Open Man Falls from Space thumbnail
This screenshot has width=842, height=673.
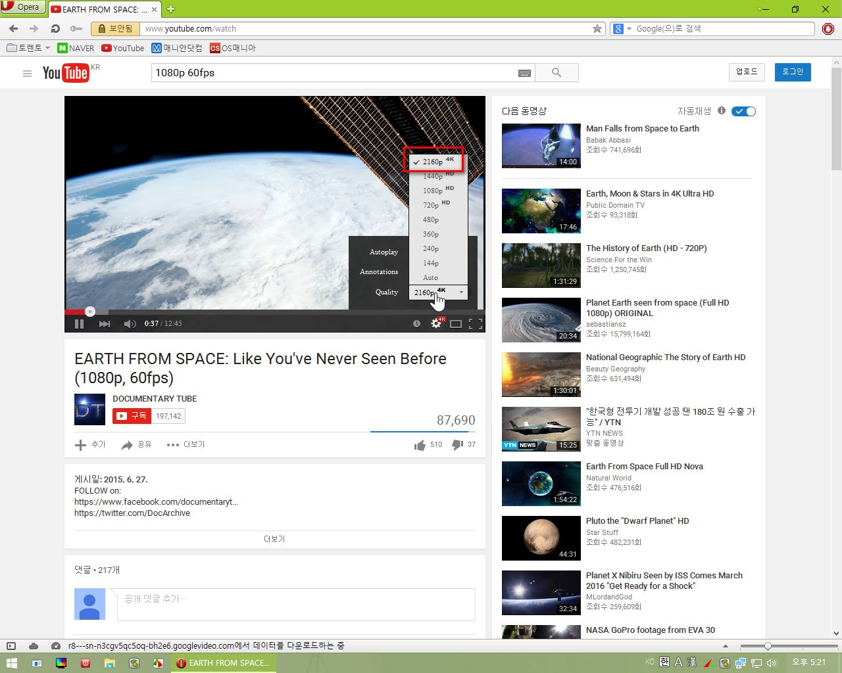click(541, 146)
